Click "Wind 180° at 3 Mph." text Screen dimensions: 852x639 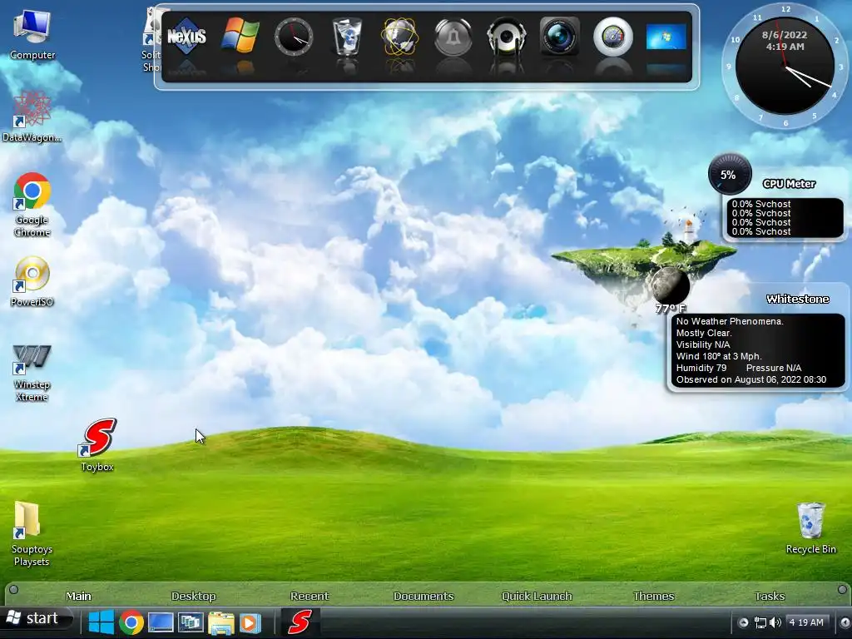[719, 356]
